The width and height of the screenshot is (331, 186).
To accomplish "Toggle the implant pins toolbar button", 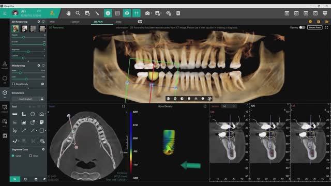I will [x=137, y=13].
